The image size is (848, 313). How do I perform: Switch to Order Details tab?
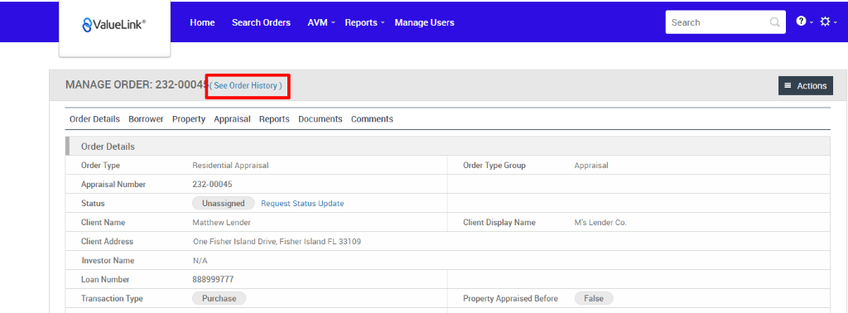(x=94, y=119)
